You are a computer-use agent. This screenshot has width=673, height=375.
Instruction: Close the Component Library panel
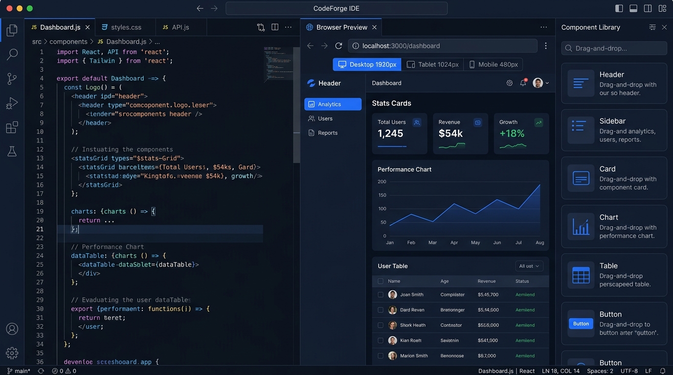[664, 27]
